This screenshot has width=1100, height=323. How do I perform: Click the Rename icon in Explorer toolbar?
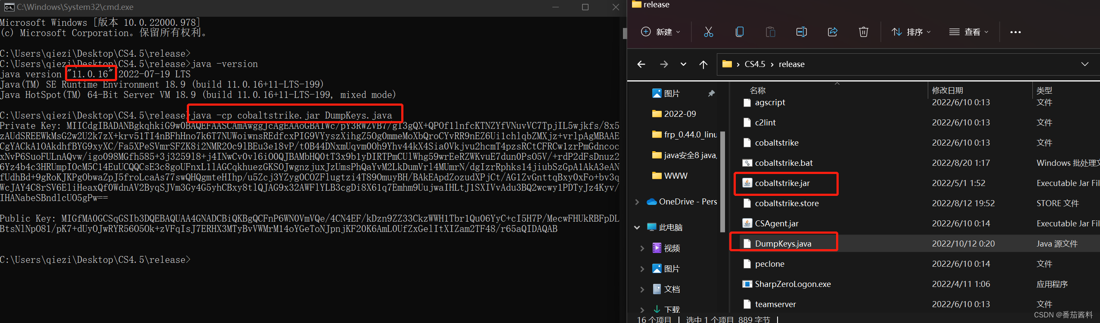coord(801,32)
